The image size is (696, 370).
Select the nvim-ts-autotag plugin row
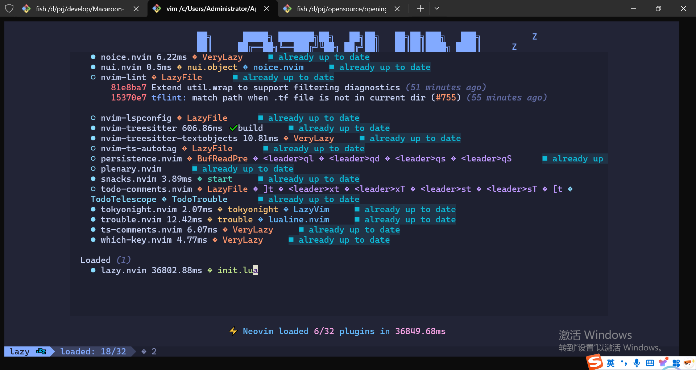click(x=228, y=148)
